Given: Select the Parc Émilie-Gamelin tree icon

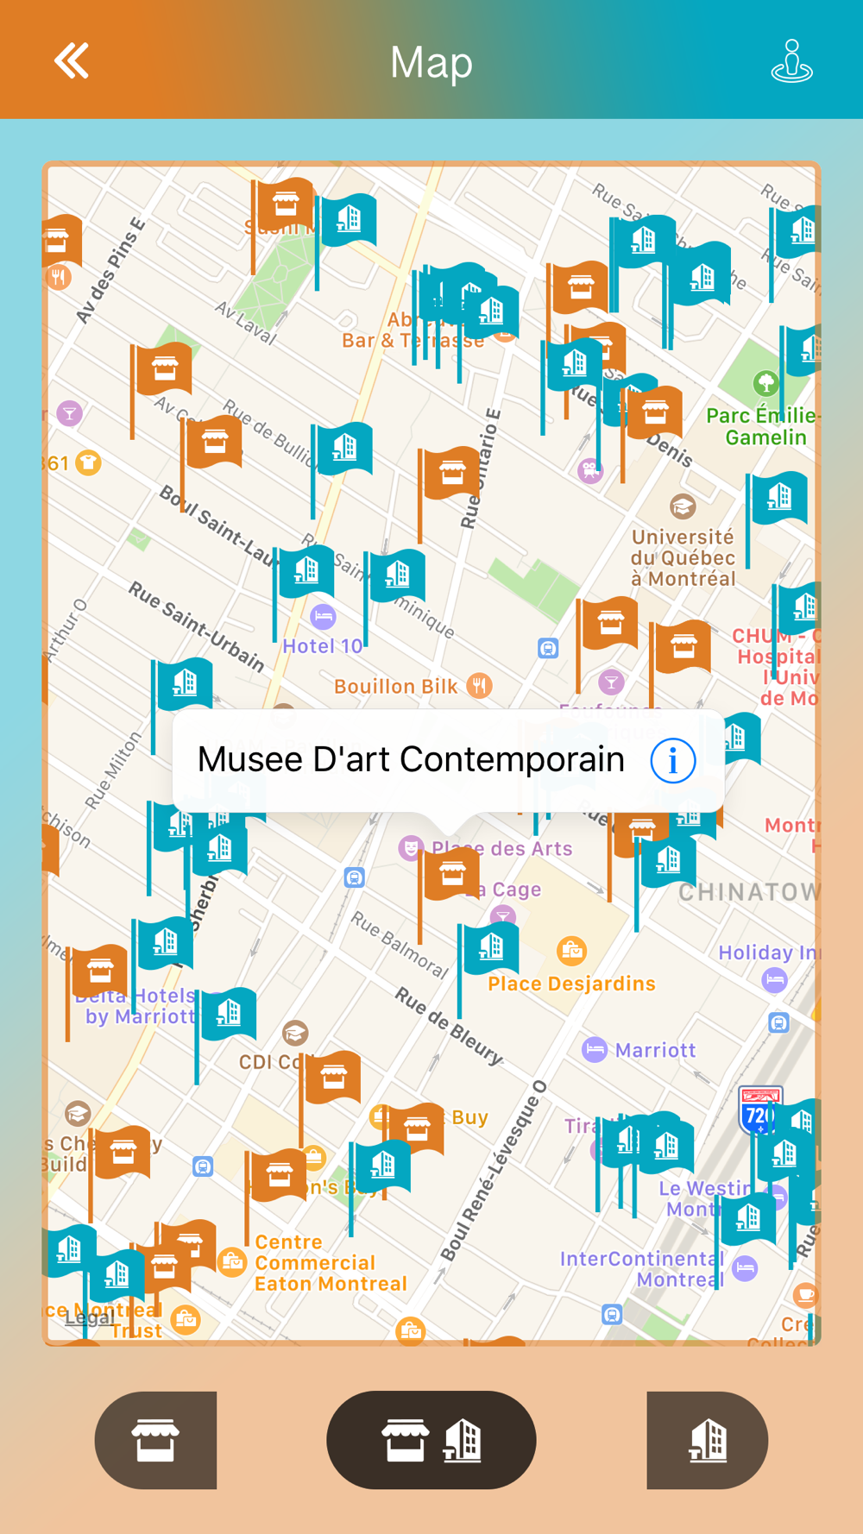Looking at the screenshot, I should pos(765,382).
